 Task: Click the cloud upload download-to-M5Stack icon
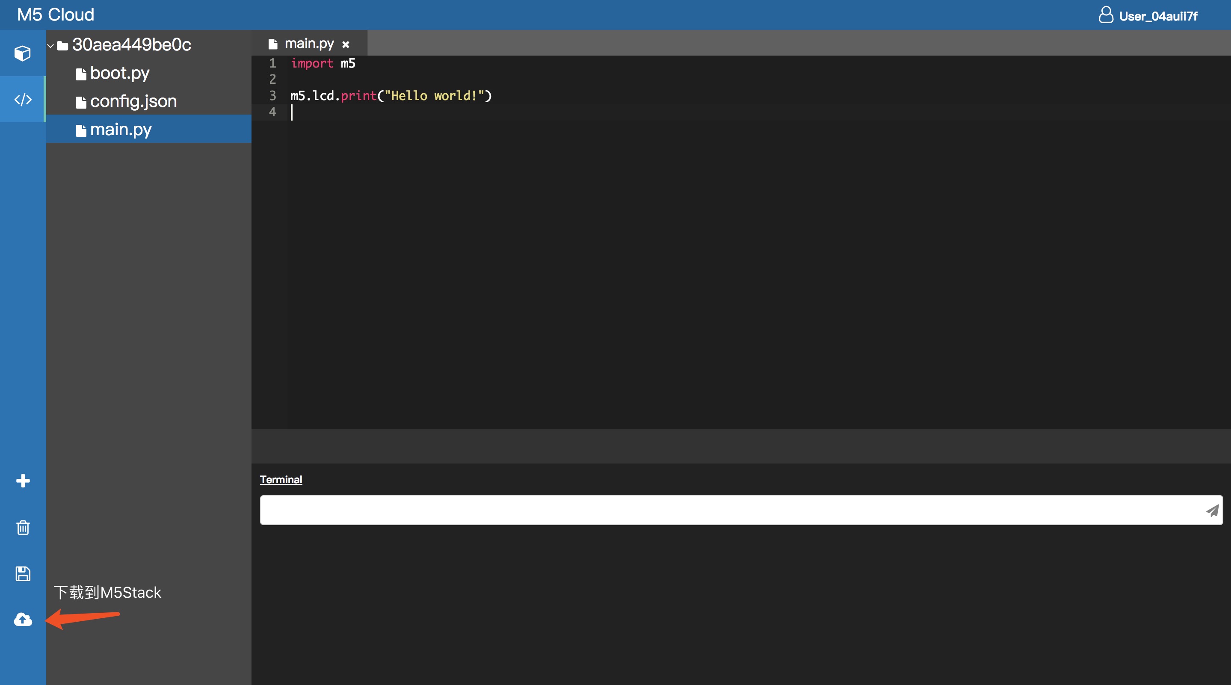click(23, 620)
